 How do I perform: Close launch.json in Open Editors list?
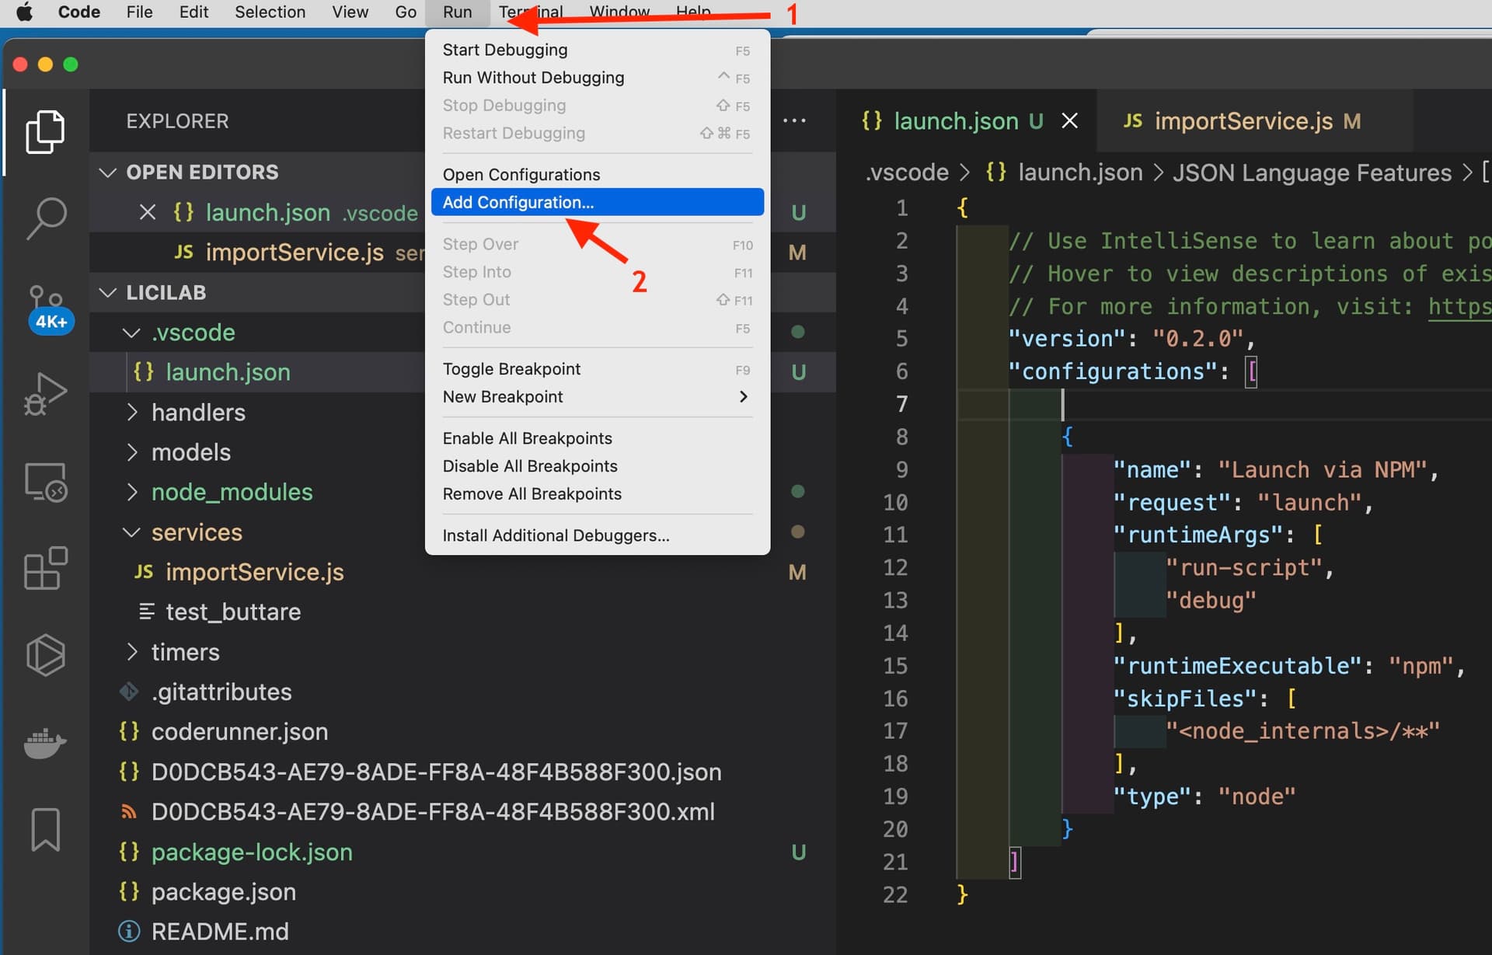click(148, 212)
